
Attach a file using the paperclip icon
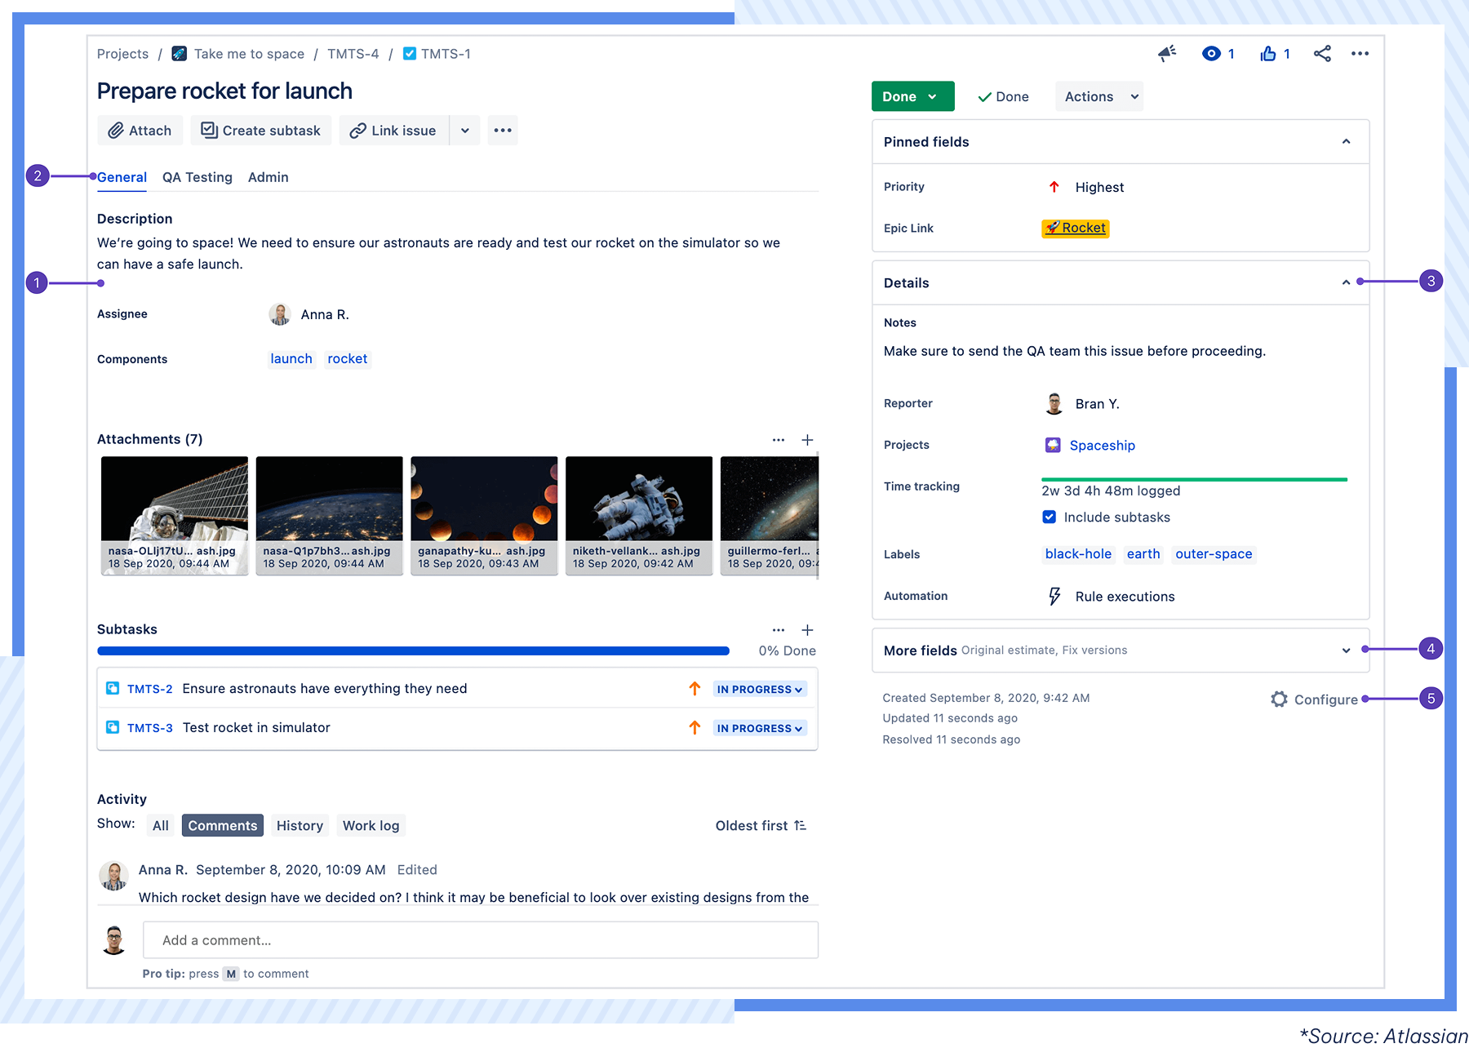pyautogui.click(x=139, y=130)
